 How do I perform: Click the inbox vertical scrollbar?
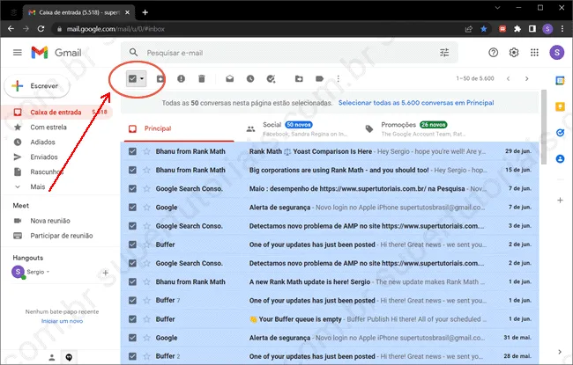pos(544,128)
